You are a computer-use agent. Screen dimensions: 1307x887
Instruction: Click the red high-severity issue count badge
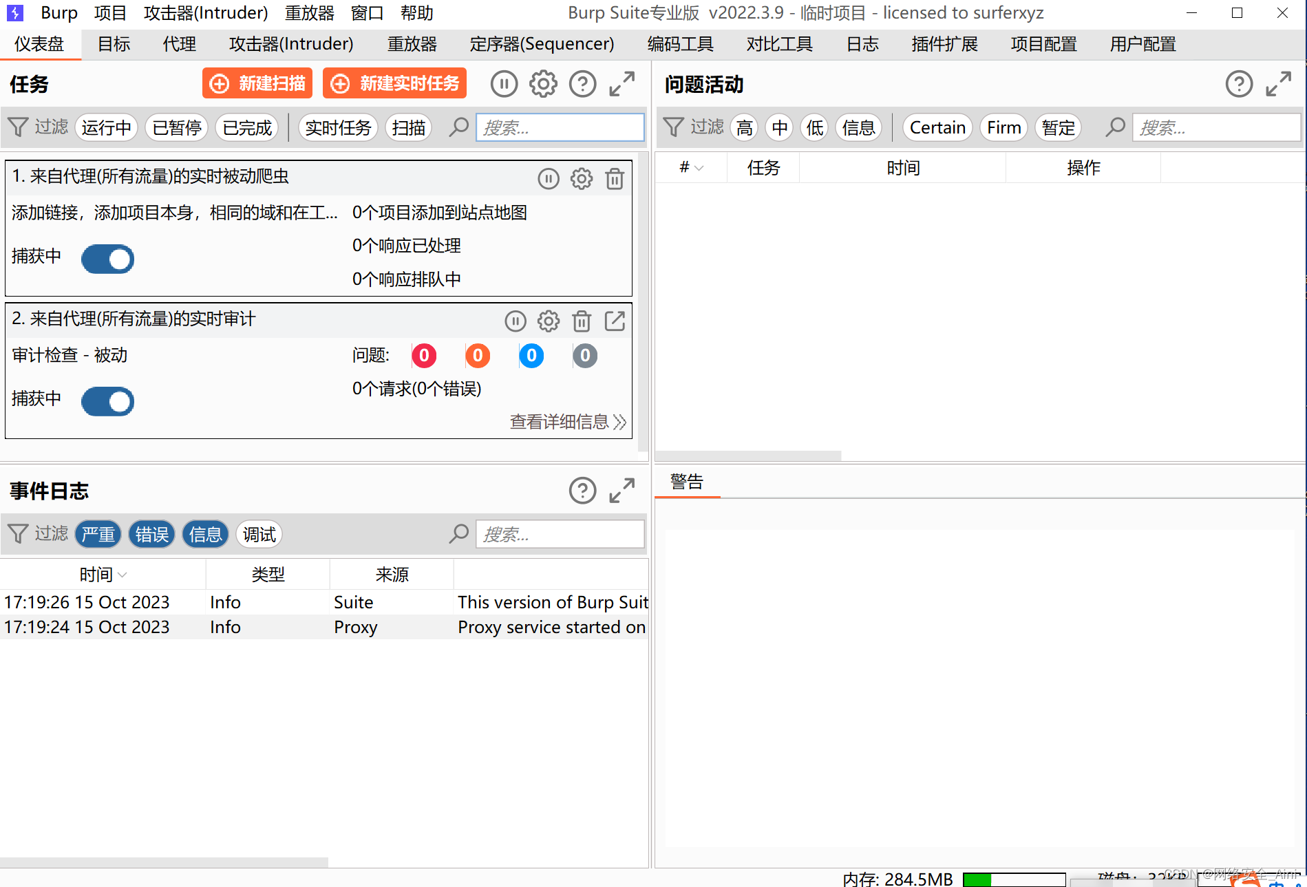(x=424, y=356)
